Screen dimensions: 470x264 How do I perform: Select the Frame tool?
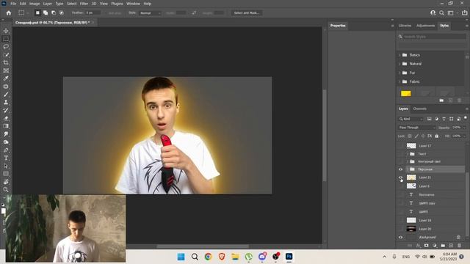[6, 70]
